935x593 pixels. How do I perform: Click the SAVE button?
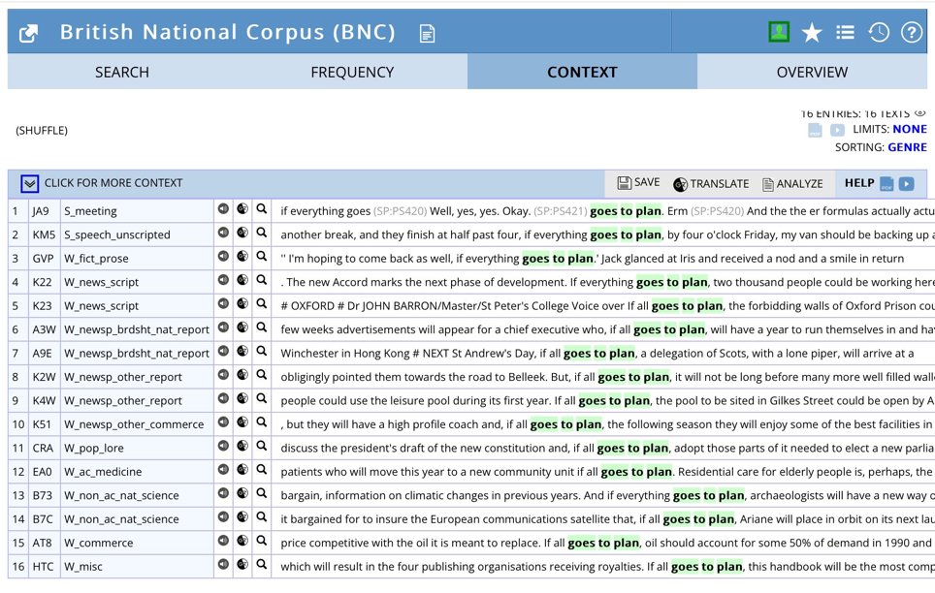638,182
